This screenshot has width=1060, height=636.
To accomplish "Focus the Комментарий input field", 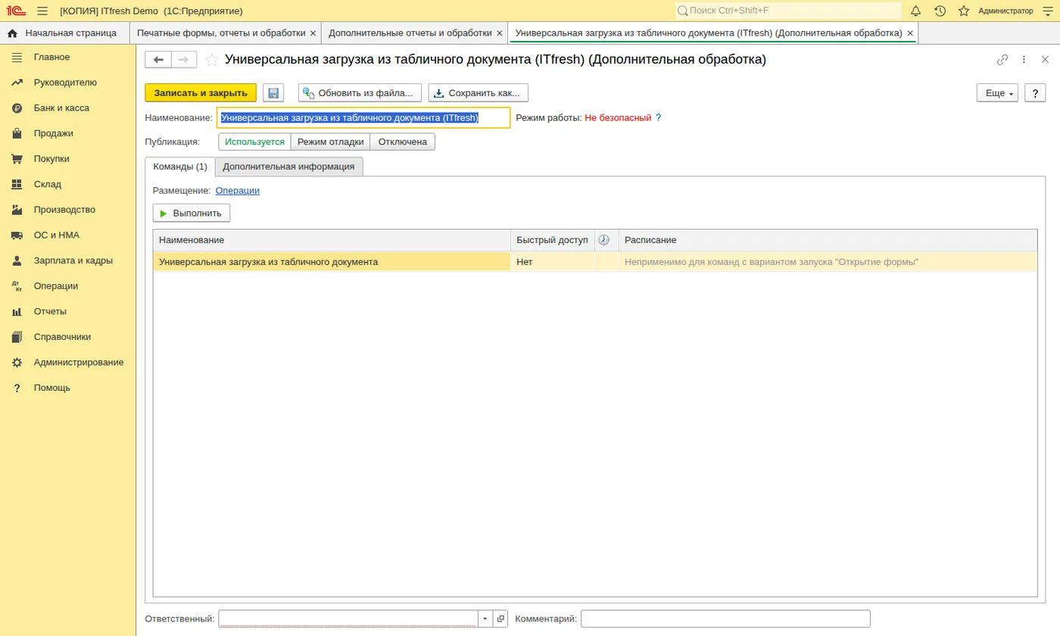I will (725, 619).
